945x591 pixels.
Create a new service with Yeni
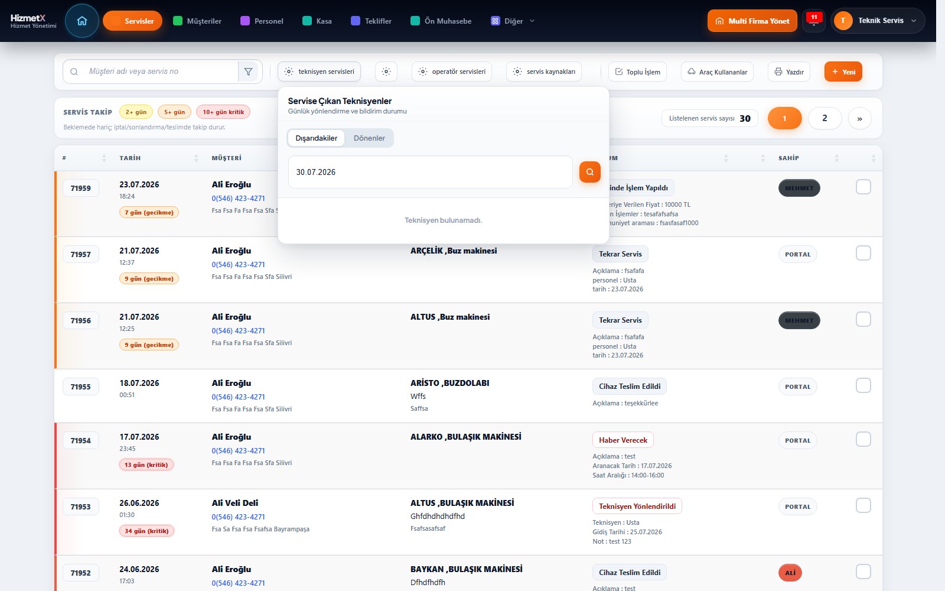[x=843, y=72]
